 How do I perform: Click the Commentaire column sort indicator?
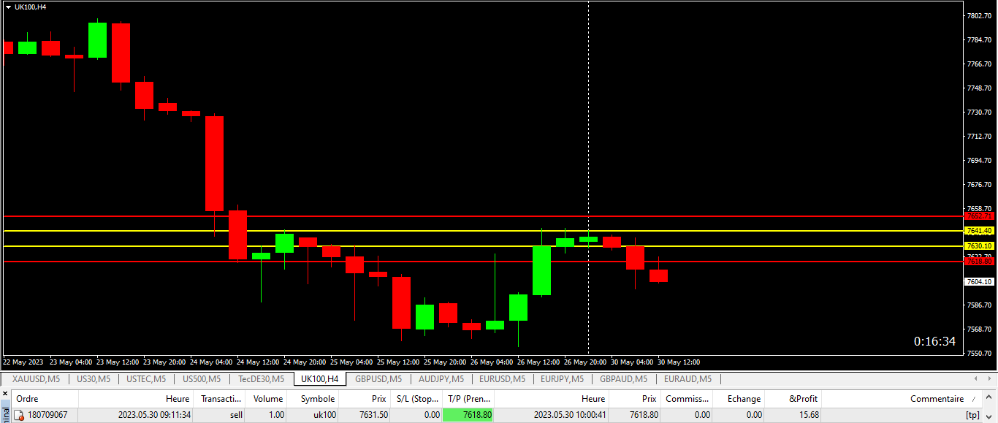[972, 399]
